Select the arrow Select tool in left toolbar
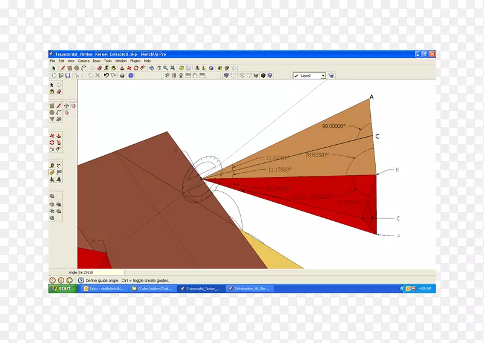This screenshot has height=343, width=484. [x=53, y=85]
